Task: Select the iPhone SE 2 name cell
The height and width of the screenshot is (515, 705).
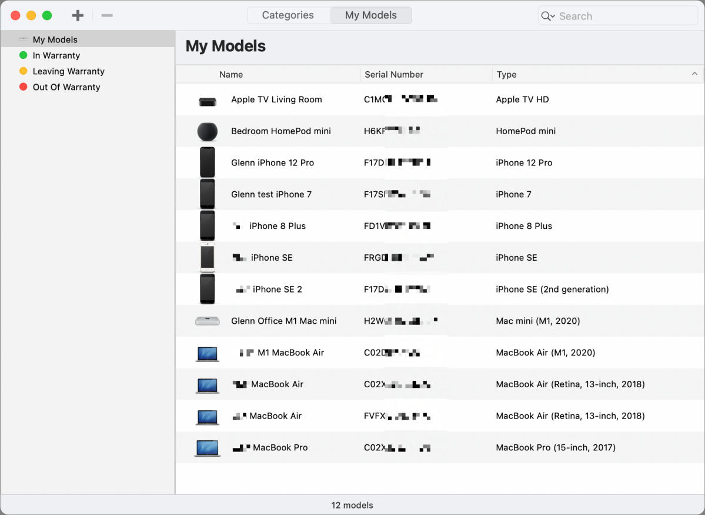Action: point(269,289)
